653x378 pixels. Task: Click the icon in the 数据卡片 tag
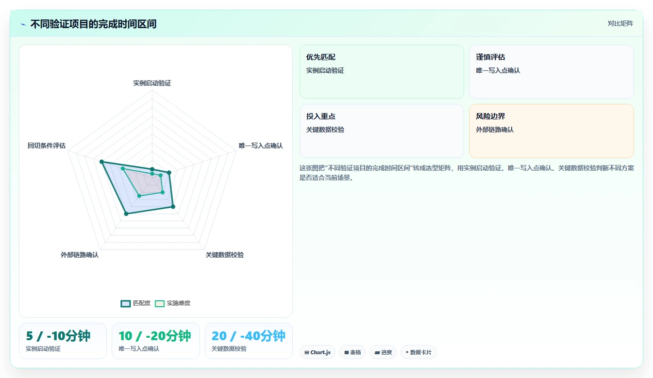pos(407,353)
